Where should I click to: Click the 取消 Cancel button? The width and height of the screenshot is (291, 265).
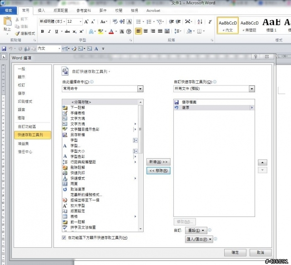pos(261,253)
